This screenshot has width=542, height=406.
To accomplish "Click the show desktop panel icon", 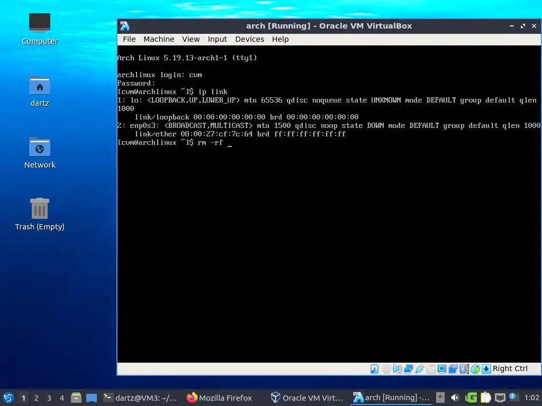I will [91, 398].
